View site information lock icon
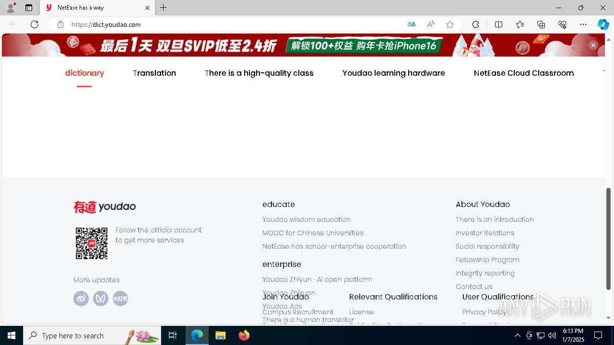614x345 pixels. [60, 24]
